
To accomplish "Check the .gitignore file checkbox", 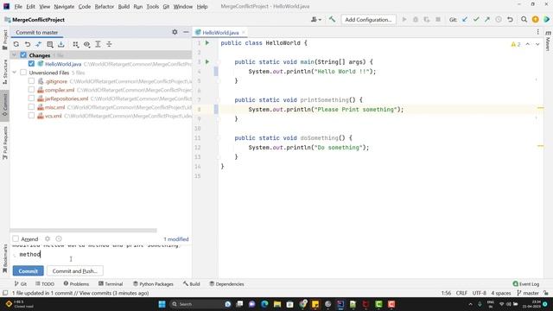I will pos(31,81).
